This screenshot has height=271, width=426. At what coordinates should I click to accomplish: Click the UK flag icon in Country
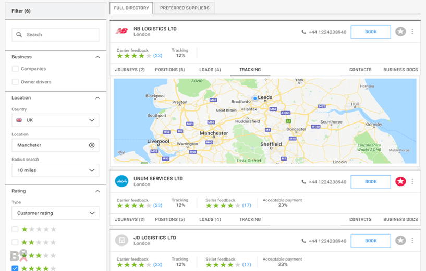coord(19,120)
